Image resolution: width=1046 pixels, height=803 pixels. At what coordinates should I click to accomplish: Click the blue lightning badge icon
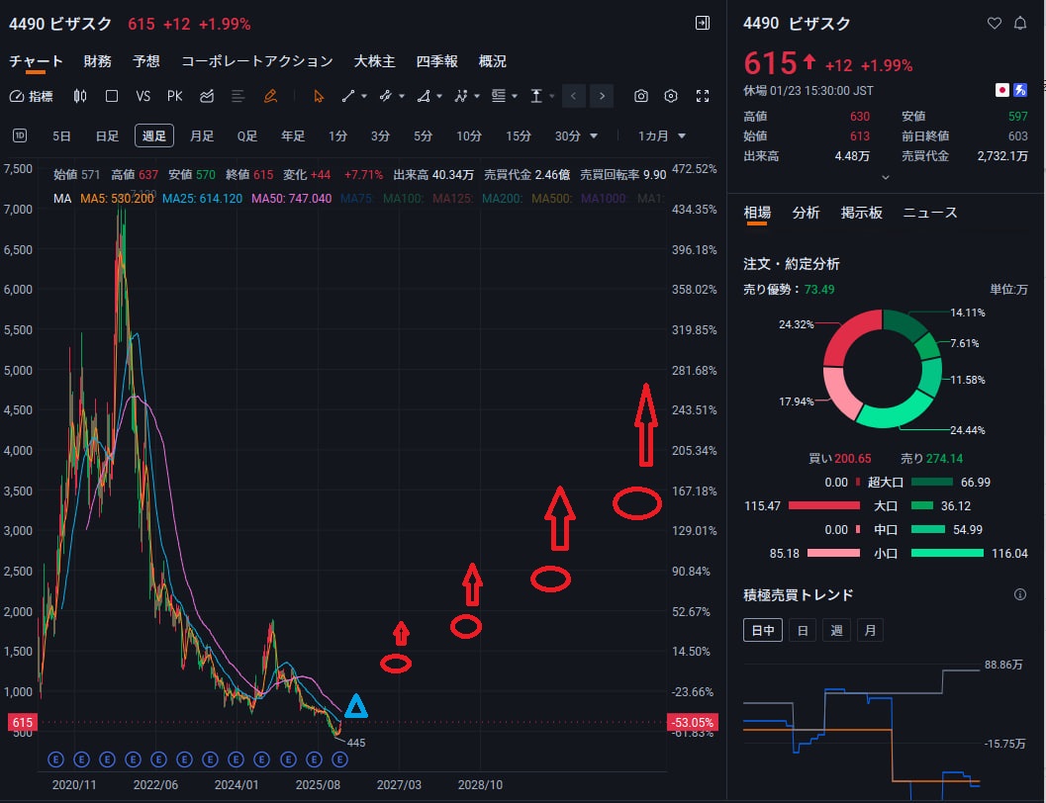(x=1020, y=90)
